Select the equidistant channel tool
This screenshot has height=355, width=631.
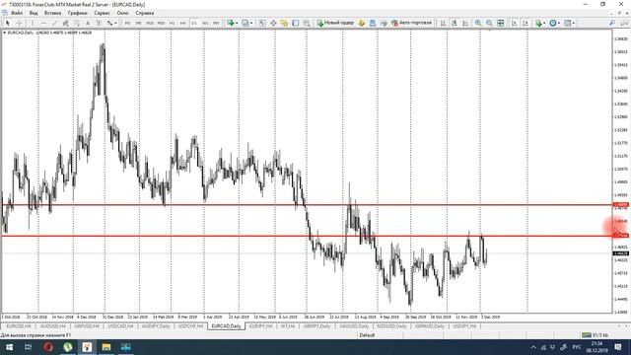point(66,23)
